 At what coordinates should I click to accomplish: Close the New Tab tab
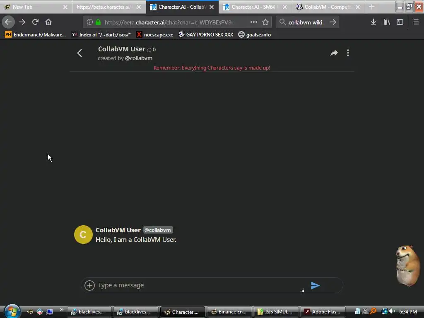pyautogui.click(x=65, y=7)
